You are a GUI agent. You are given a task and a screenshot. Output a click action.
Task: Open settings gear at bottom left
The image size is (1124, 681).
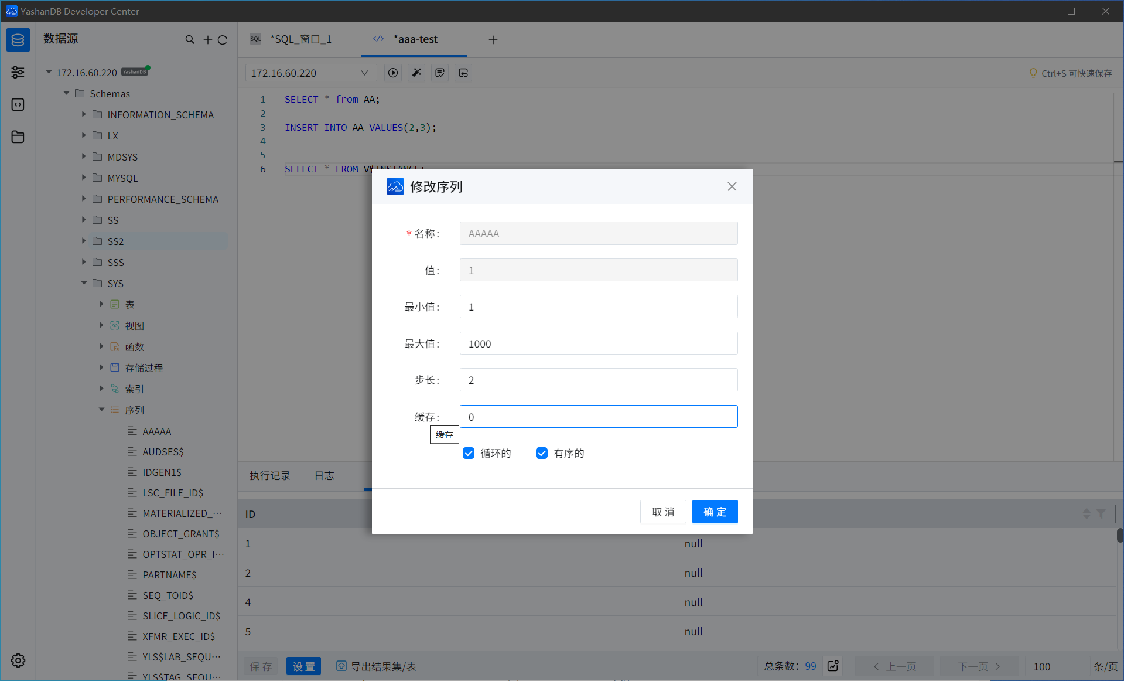click(x=18, y=660)
